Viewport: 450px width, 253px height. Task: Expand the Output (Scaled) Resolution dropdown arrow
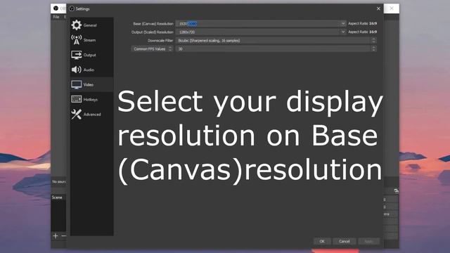tap(343, 32)
